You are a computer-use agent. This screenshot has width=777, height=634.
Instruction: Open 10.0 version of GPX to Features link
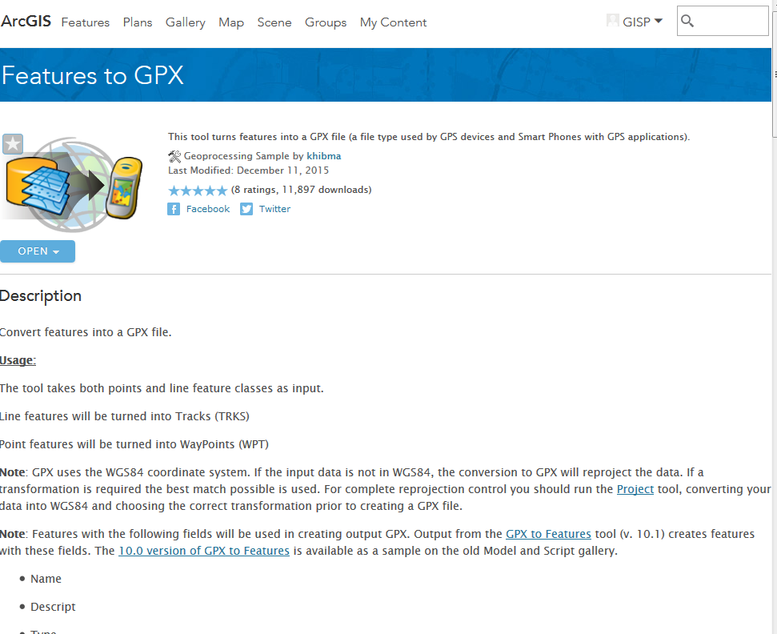point(204,551)
